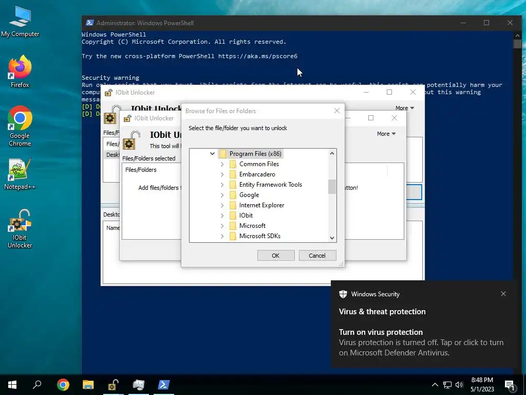Viewport: 526px width, 395px height.
Task: Select the Microsoft folder in tree
Action: [252, 226]
